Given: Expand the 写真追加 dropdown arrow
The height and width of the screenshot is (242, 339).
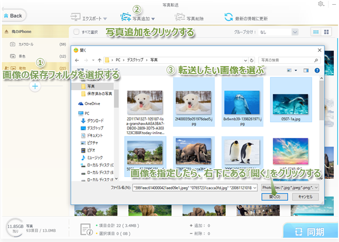Looking at the screenshot, I should coord(153,19).
